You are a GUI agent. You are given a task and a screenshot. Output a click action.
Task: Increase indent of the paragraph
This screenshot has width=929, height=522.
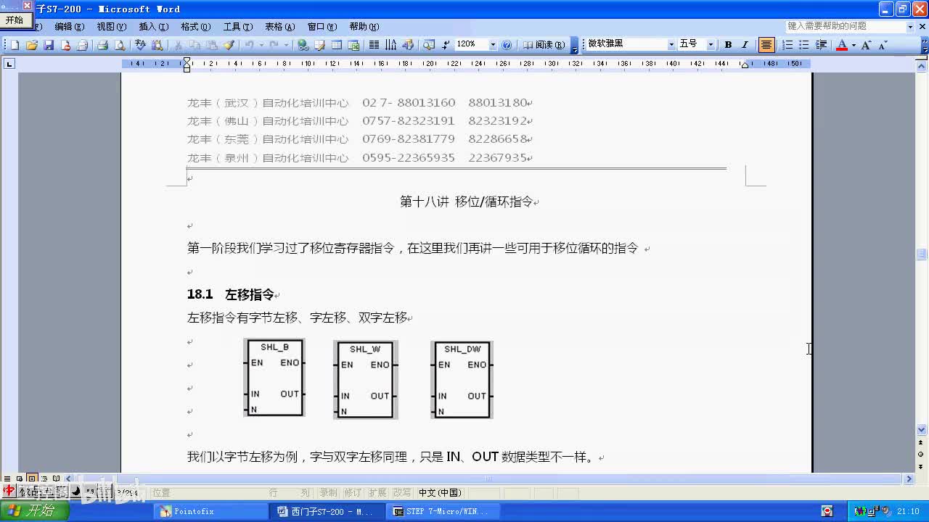click(x=821, y=45)
